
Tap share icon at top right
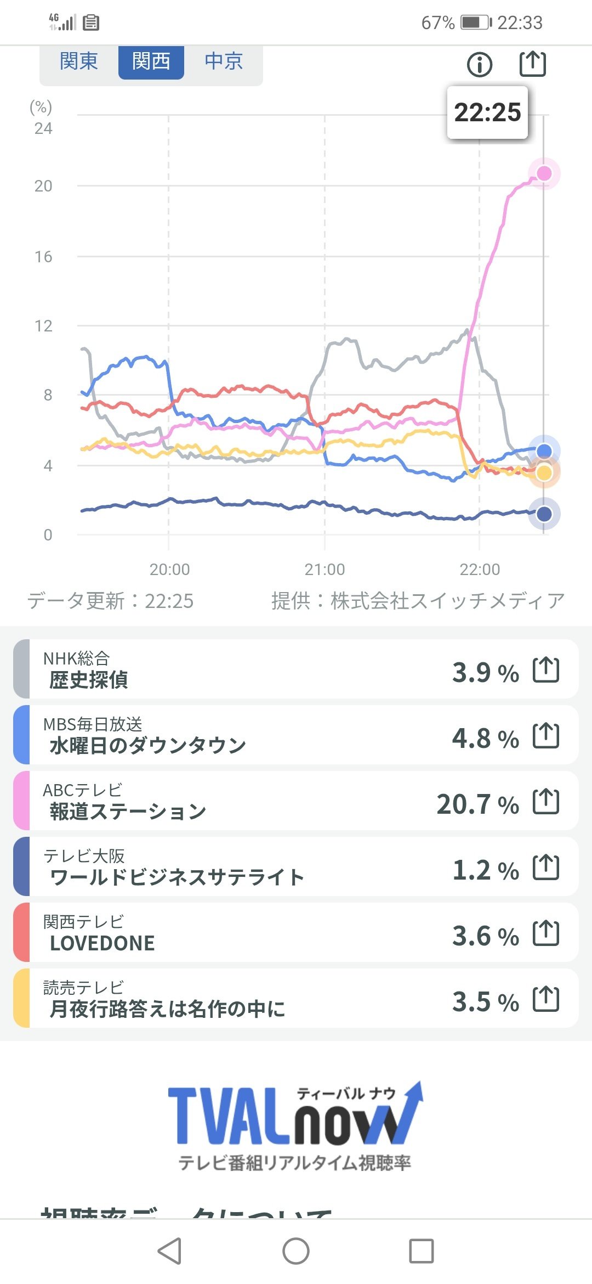532,64
